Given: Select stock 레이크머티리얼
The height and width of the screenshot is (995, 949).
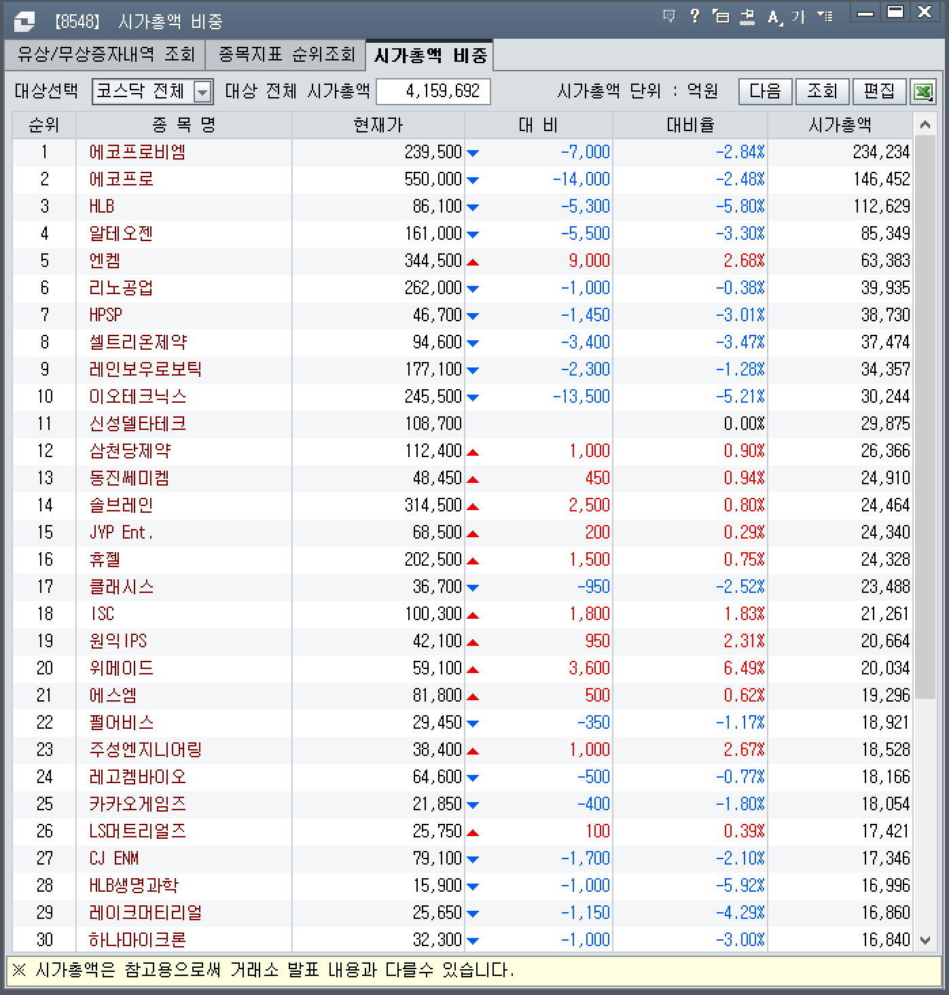Looking at the screenshot, I should click(145, 913).
